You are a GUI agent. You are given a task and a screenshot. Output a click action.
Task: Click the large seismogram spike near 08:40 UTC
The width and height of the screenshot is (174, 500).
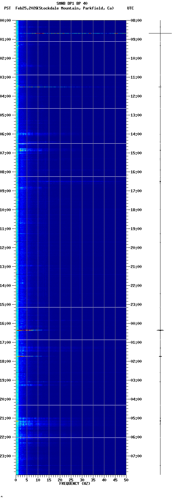point(160,33)
